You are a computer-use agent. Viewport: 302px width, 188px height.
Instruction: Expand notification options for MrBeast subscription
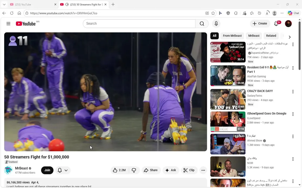tap(66, 170)
